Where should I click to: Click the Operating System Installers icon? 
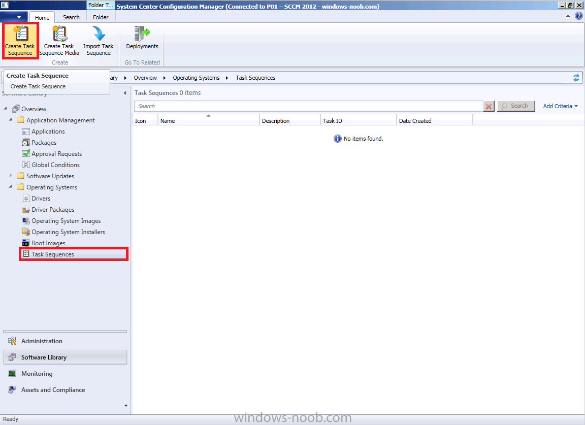(26, 232)
